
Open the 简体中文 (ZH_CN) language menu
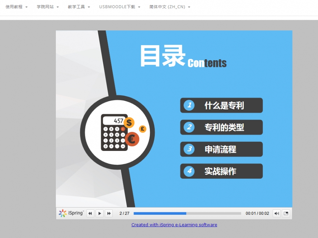170,7
